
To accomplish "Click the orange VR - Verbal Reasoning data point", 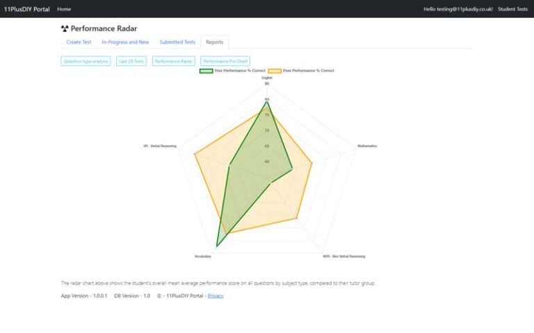I will [195, 154].
